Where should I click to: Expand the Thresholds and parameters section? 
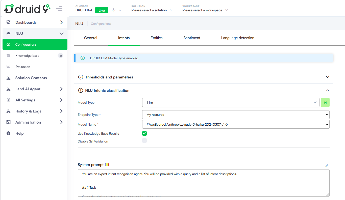327,77
